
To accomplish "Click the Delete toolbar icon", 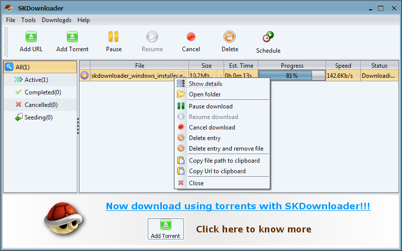I will 230,37.
